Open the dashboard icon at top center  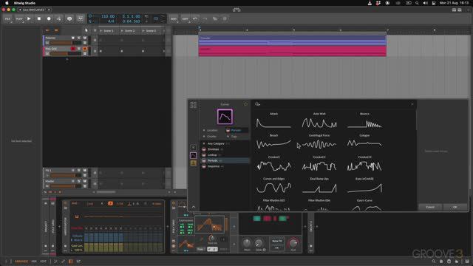236,10
